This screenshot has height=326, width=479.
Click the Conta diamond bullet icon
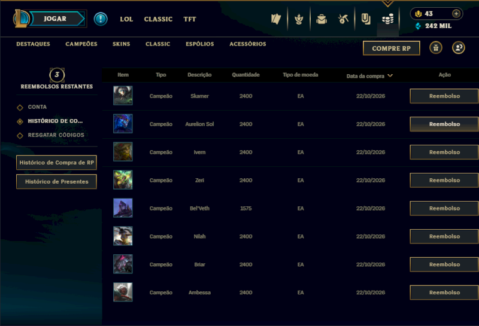coord(20,108)
